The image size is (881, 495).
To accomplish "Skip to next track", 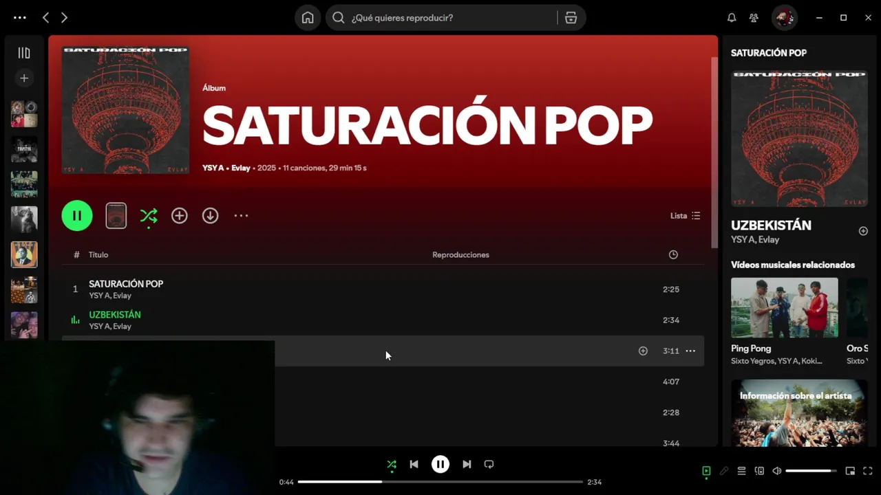I will pyautogui.click(x=467, y=465).
